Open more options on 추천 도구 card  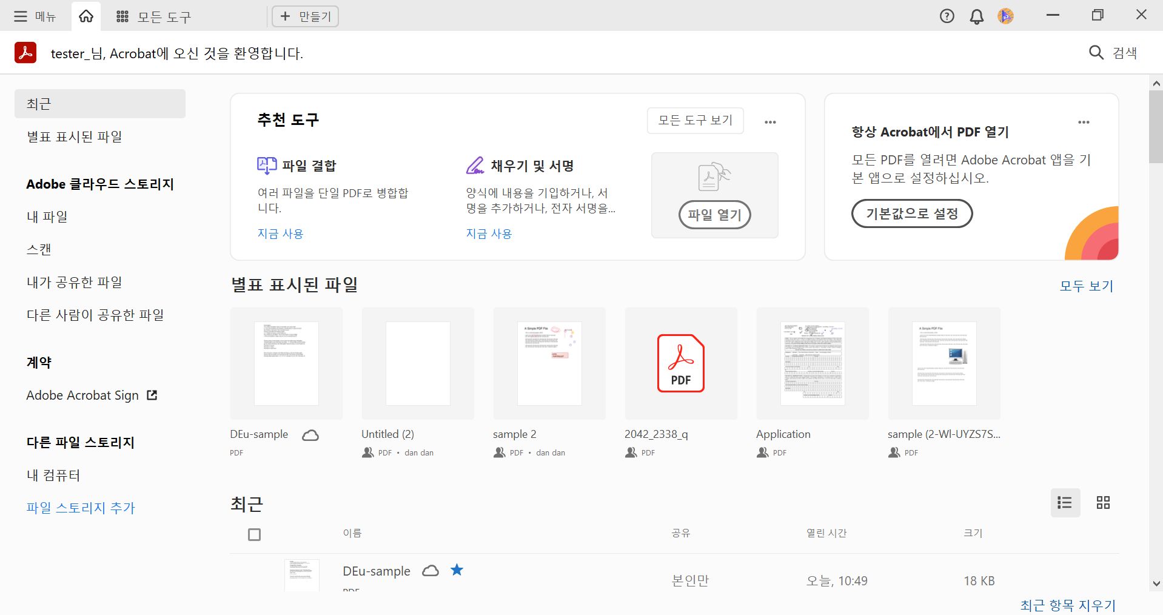(x=770, y=121)
